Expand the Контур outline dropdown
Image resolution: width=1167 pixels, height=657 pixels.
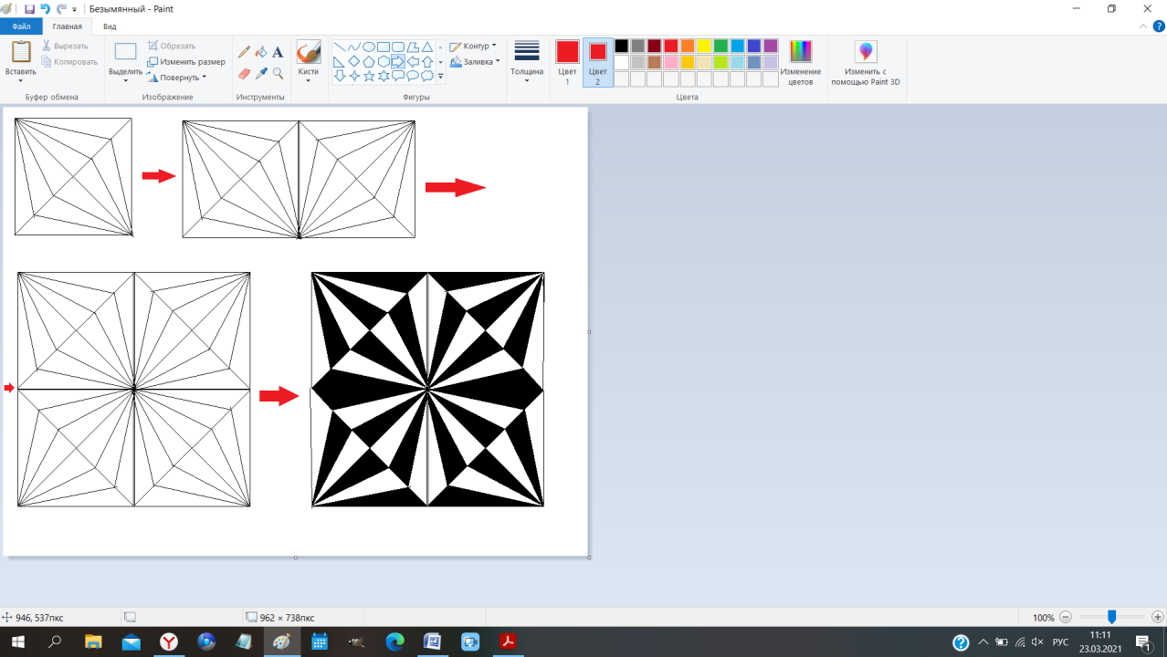(x=473, y=46)
